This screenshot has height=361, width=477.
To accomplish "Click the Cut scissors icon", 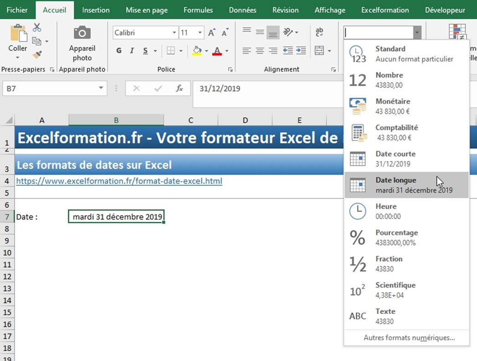I will point(37,27).
